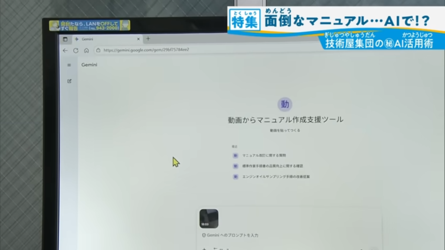
Task: Focus the Gemini へのプロンプトを入力 field
Action: point(261,235)
